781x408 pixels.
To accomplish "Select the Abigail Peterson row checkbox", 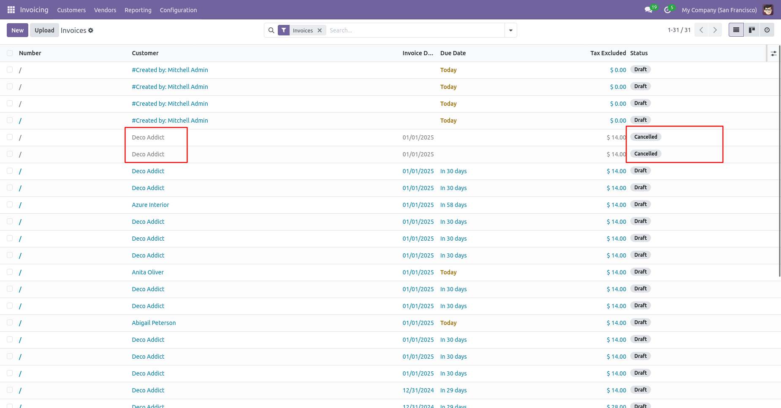I will (x=10, y=323).
